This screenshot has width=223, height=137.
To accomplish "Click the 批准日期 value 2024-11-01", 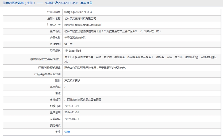I will tap(72, 106).
